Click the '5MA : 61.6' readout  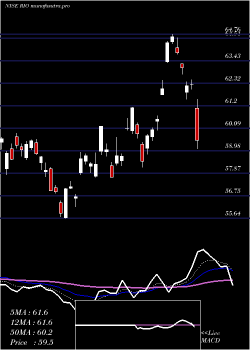(x=29, y=312)
